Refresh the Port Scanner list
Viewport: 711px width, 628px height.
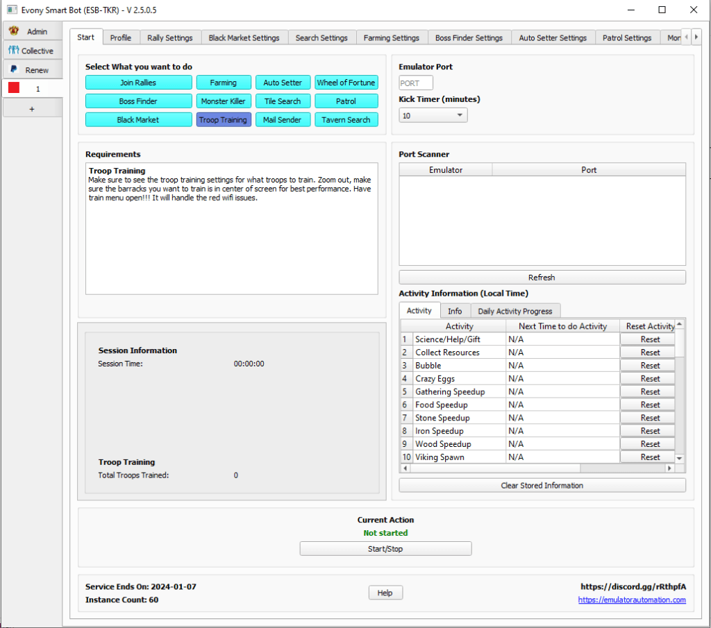click(542, 278)
